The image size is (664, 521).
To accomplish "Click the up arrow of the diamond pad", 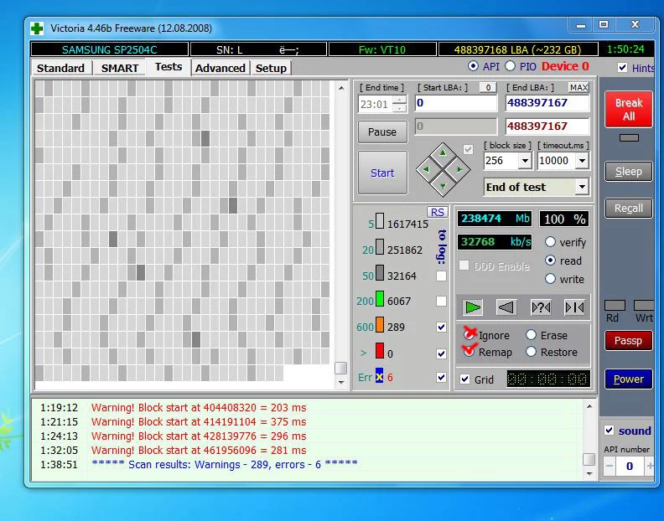I will [x=443, y=154].
